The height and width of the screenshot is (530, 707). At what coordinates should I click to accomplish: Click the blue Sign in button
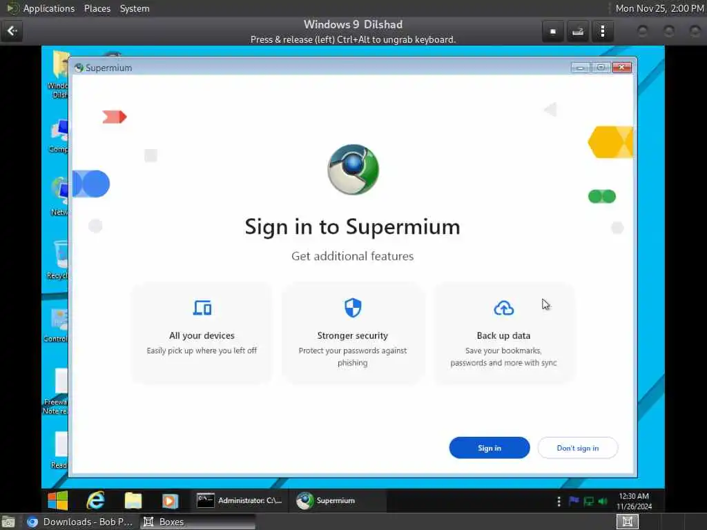(490, 447)
